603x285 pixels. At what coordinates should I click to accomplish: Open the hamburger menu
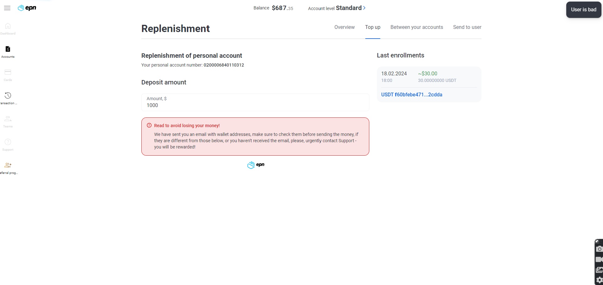click(x=7, y=8)
